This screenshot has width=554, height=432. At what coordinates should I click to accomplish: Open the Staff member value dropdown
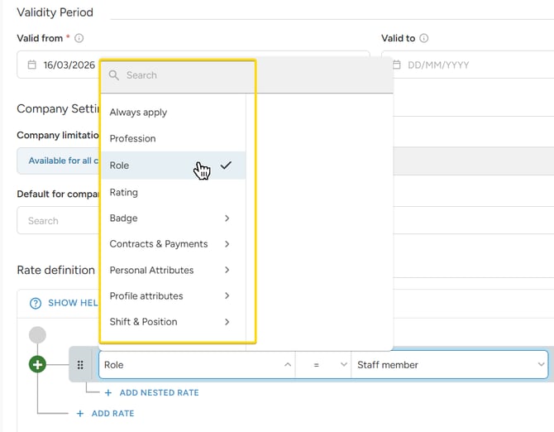pyautogui.click(x=449, y=365)
